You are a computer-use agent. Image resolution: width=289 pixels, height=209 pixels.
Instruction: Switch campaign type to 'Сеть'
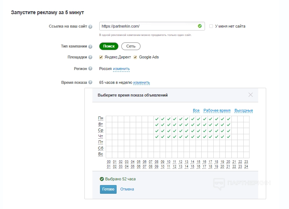(x=131, y=46)
